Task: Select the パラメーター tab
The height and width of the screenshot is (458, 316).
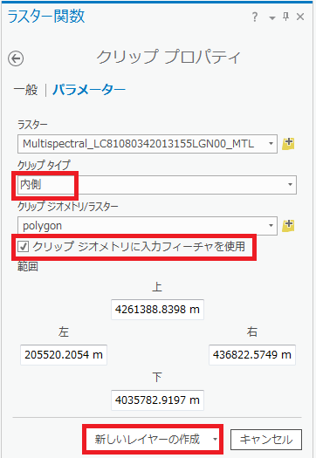Action: 89,90
